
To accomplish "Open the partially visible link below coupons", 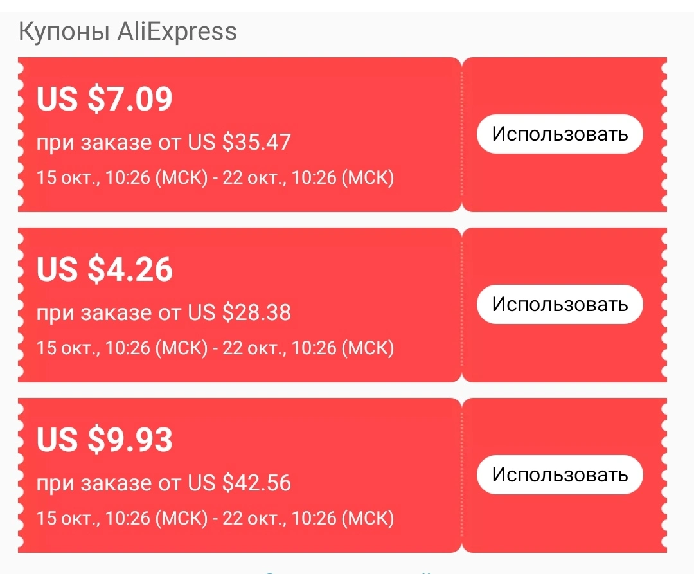I will (348, 572).
